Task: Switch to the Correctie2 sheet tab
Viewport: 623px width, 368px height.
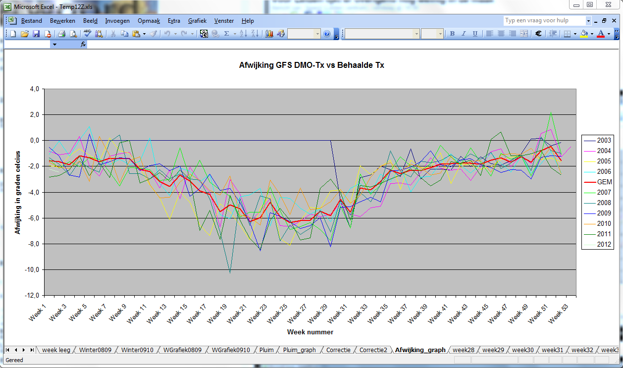Action: [x=374, y=350]
